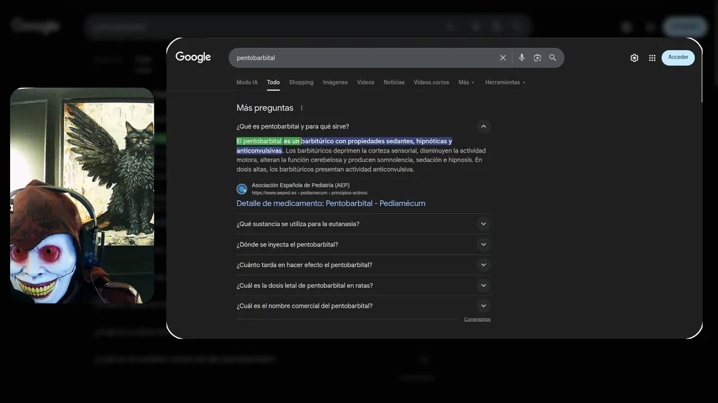Viewport: 718px width, 403px height.
Task: Clear the search box with the X icon
Action: point(503,58)
